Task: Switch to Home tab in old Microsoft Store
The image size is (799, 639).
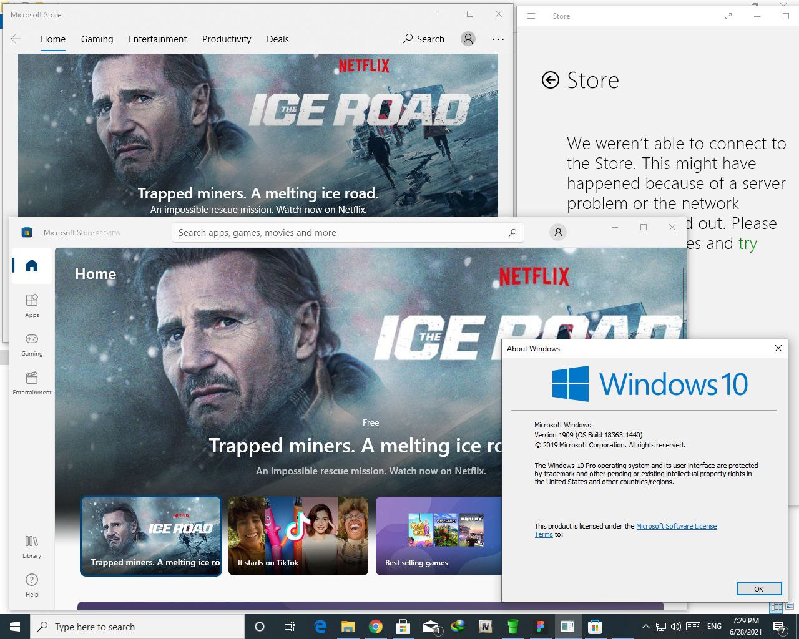Action: (x=53, y=39)
